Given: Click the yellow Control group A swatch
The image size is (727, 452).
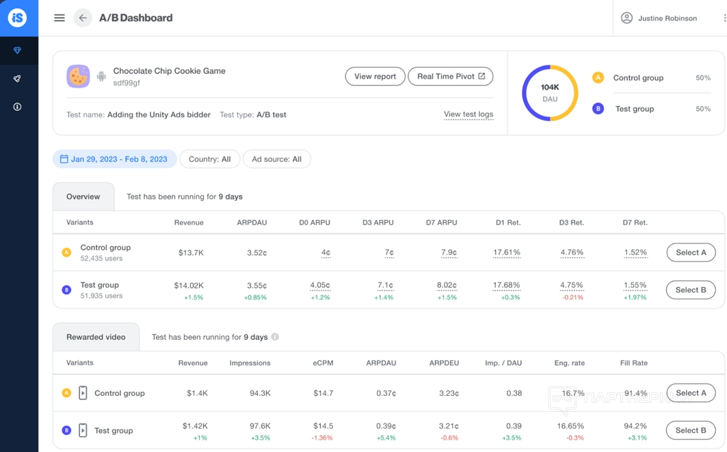Looking at the screenshot, I should pos(598,78).
